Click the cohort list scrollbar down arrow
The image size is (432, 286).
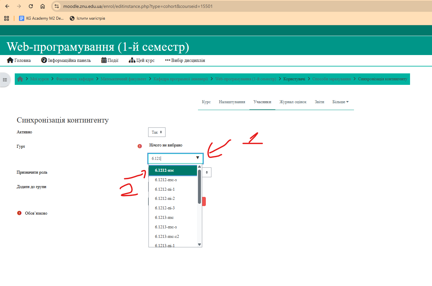pos(199,244)
